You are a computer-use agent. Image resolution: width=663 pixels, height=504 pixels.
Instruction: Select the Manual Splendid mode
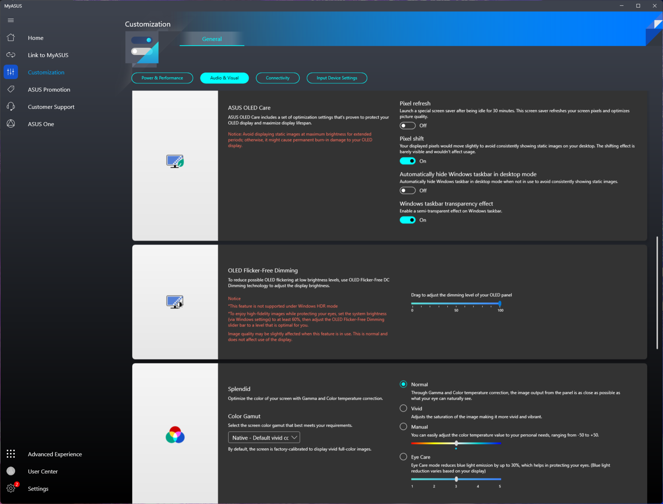tap(403, 426)
